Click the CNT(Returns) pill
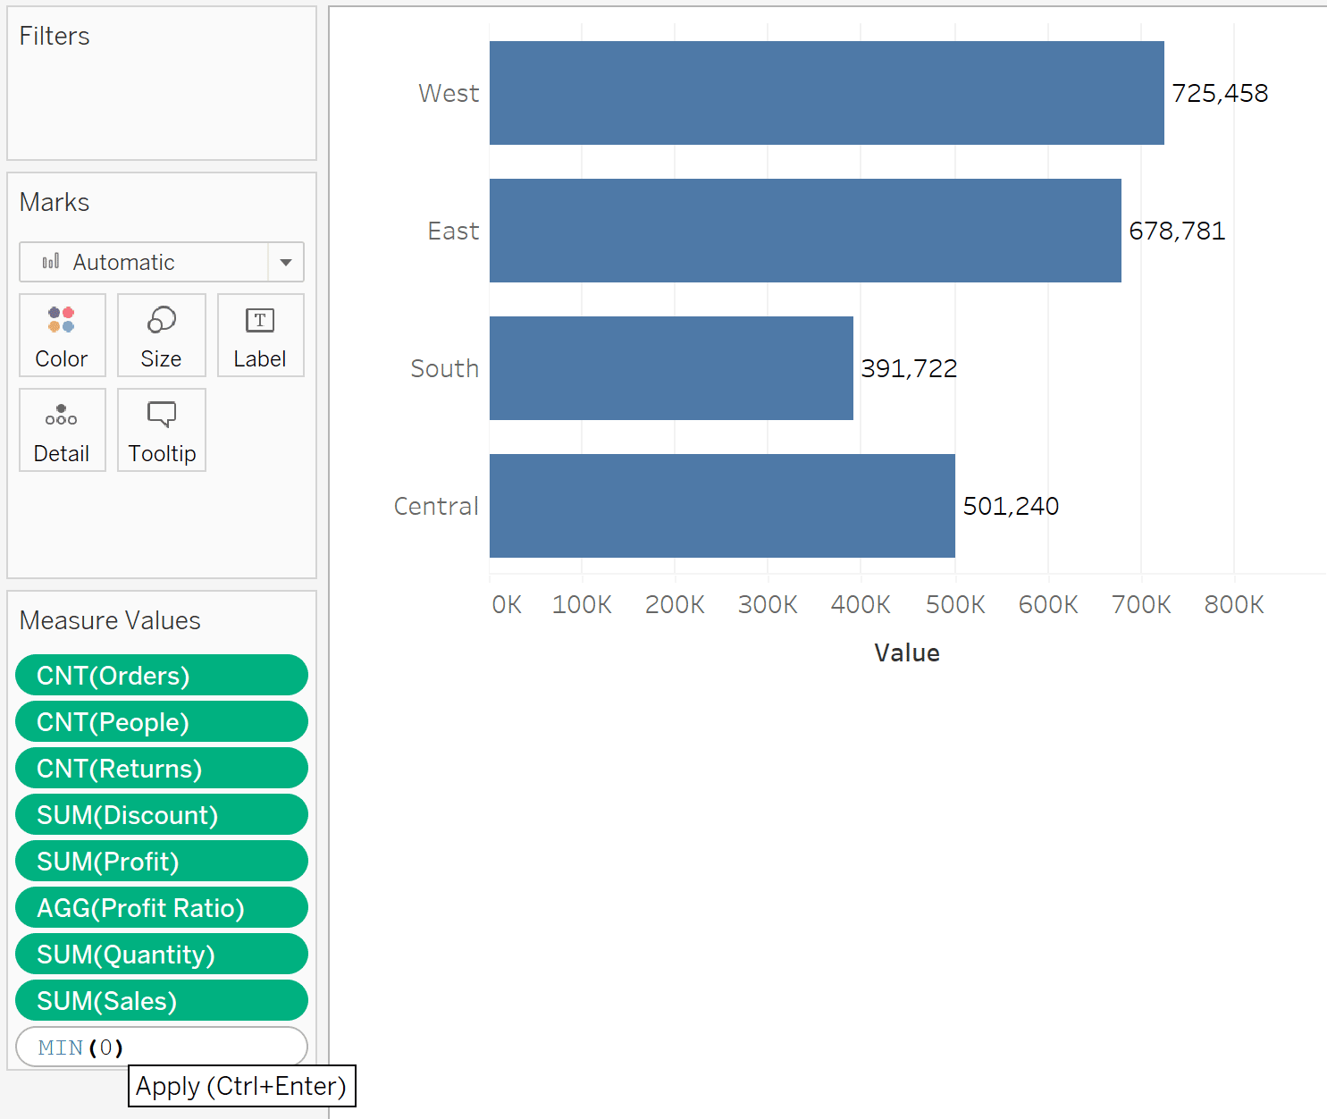Screen dimensions: 1327x1119 [161, 769]
